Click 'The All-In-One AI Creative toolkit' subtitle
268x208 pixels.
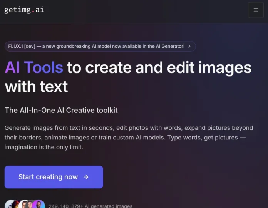[x=61, y=111]
